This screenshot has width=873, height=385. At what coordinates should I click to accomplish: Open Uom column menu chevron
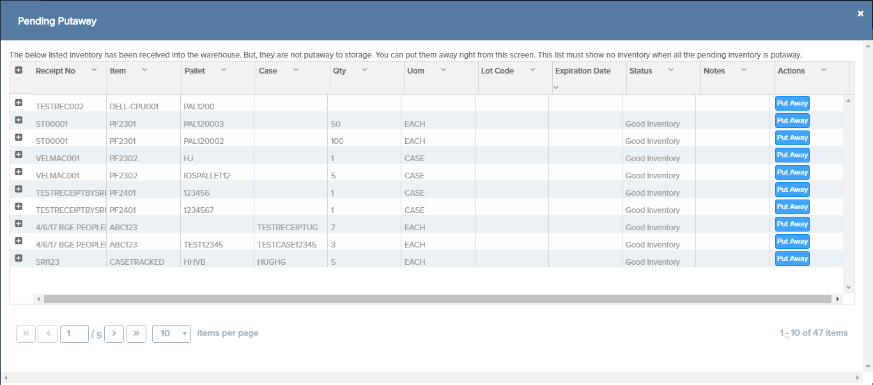(x=443, y=70)
